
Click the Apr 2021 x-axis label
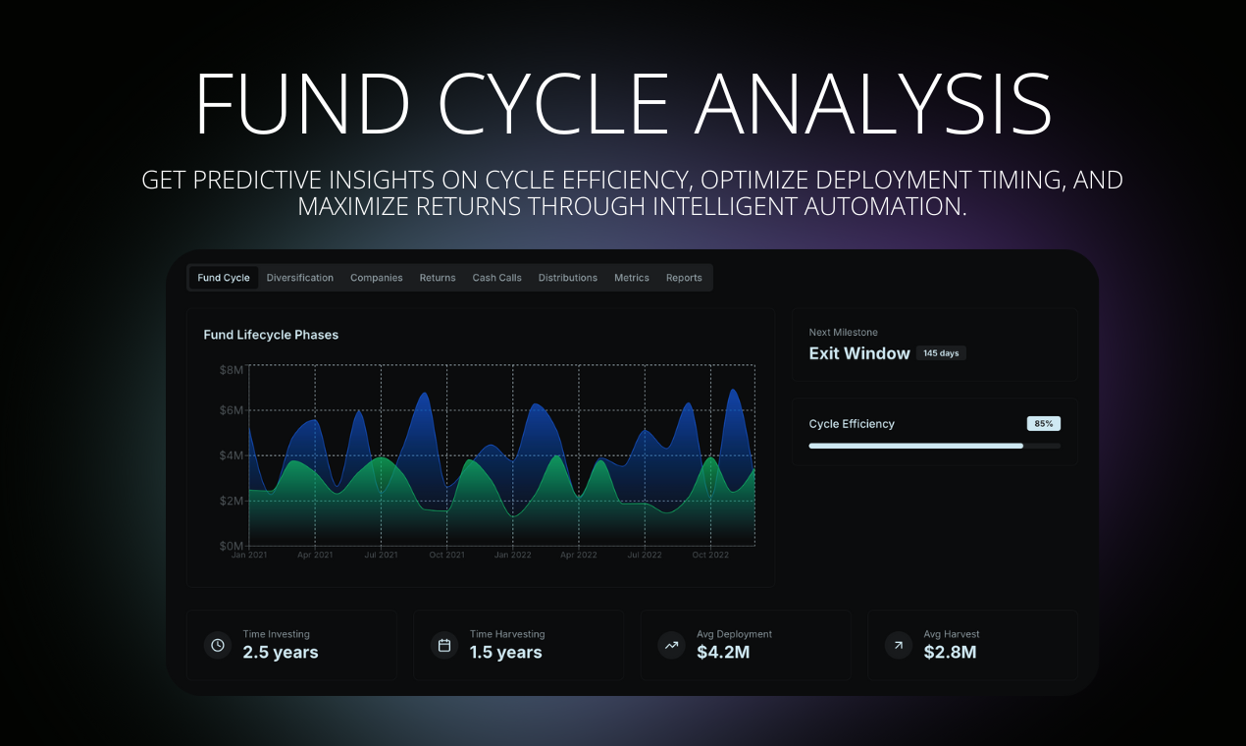[x=315, y=556]
